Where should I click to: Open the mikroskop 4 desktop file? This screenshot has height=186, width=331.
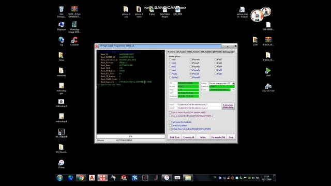[x=62, y=118]
